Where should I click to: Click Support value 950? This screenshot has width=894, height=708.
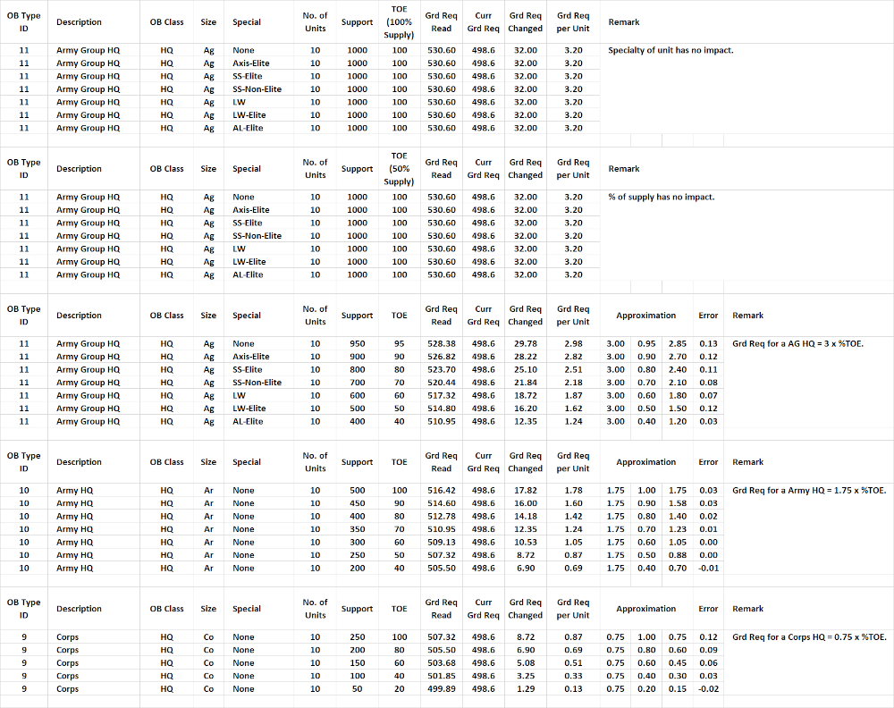(x=357, y=344)
